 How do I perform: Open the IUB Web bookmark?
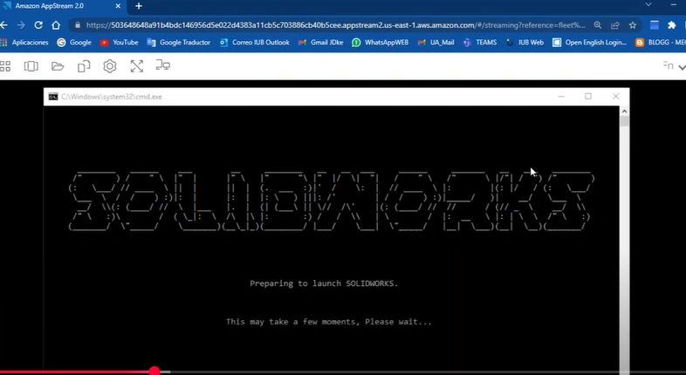[x=525, y=43]
